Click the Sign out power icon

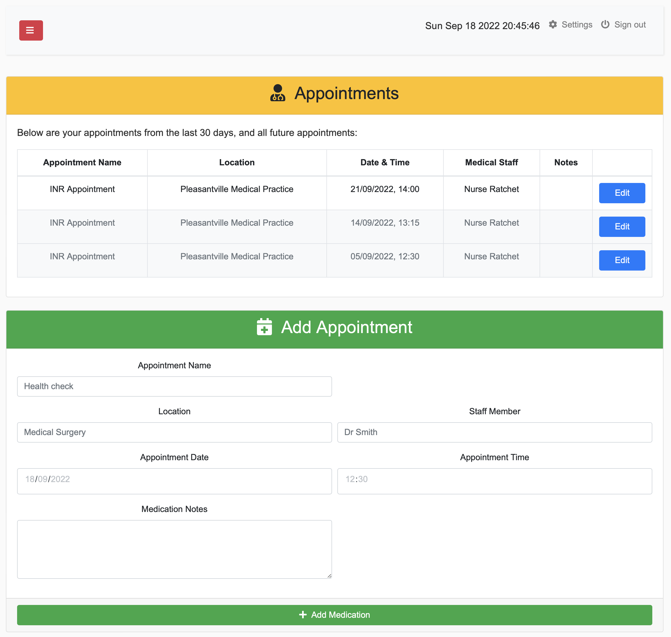click(605, 25)
